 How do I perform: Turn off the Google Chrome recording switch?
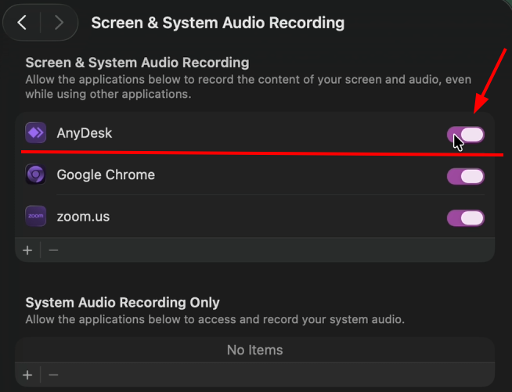466,176
